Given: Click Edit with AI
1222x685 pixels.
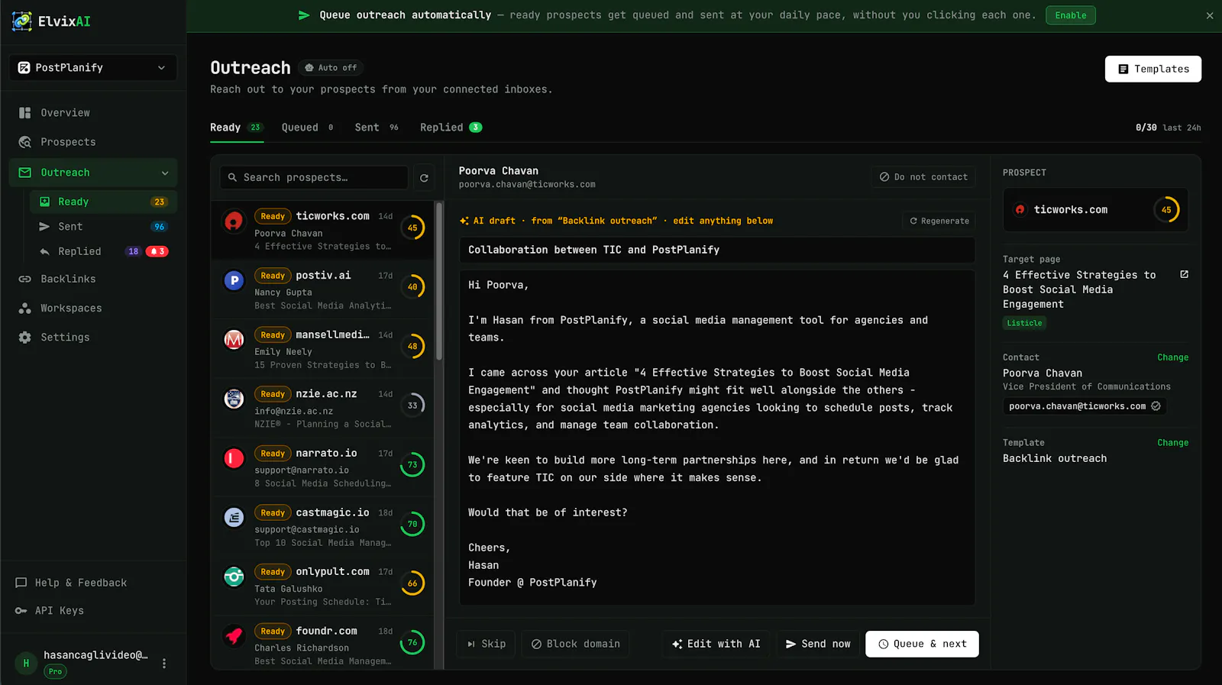Looking at the screenshot, I should coord(716,644).
